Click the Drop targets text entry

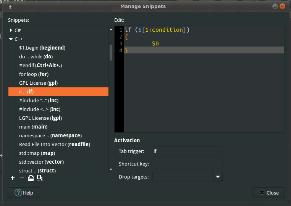point(183,177)
